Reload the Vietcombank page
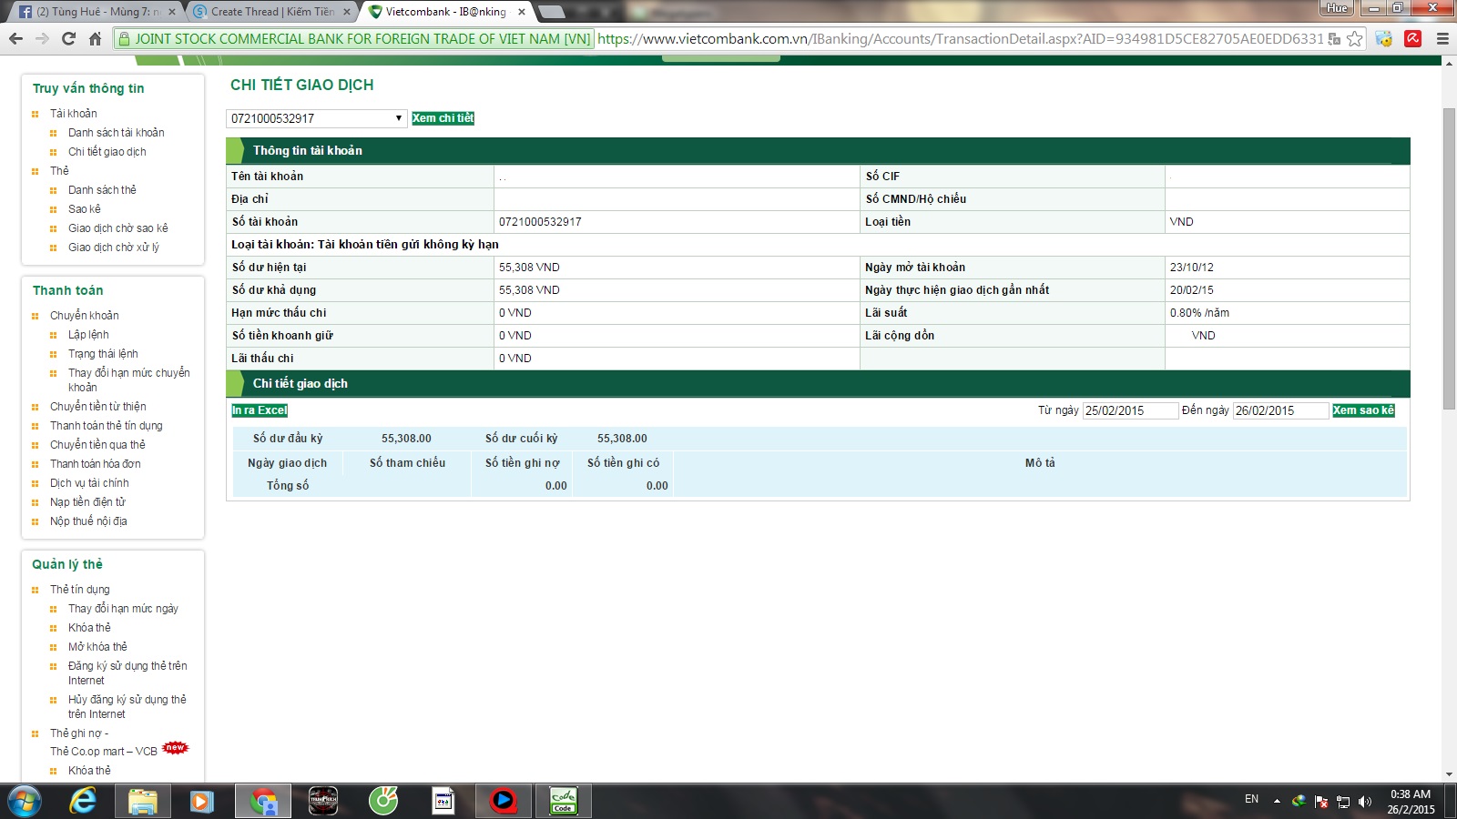The height and width of the screenshot is (819, 1457). 68,39
